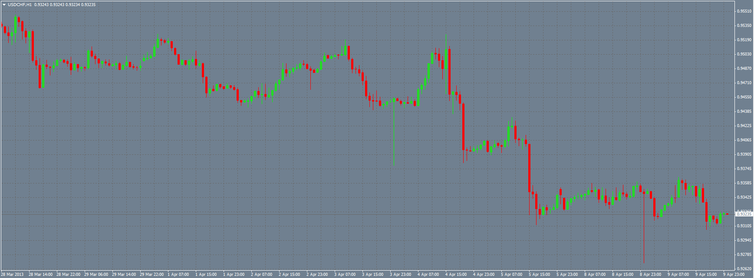
Task: Click the 0.95510 price axis label
Action: coord(745,11)
